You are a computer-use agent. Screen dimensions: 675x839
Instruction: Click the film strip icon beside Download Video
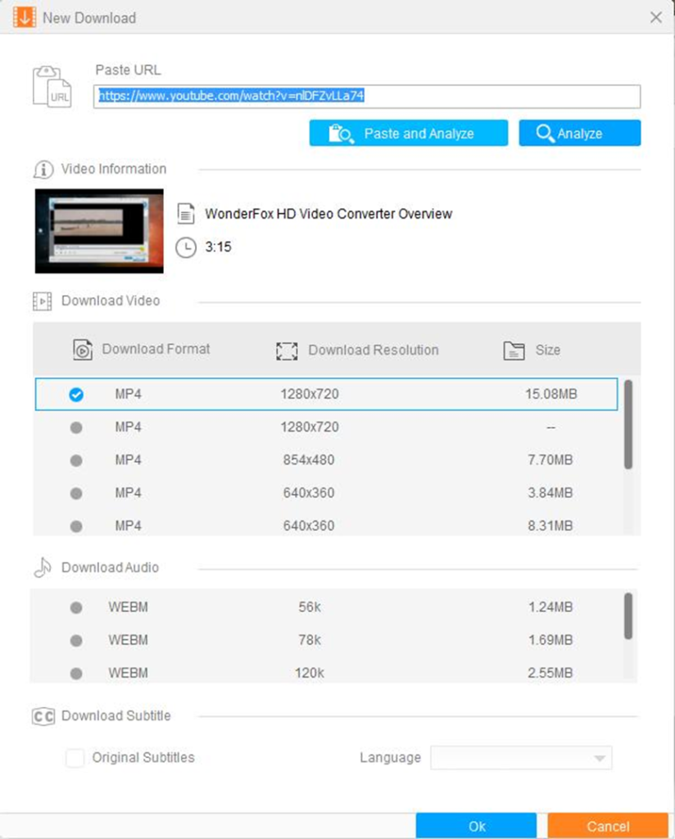(x=43, y=302)
